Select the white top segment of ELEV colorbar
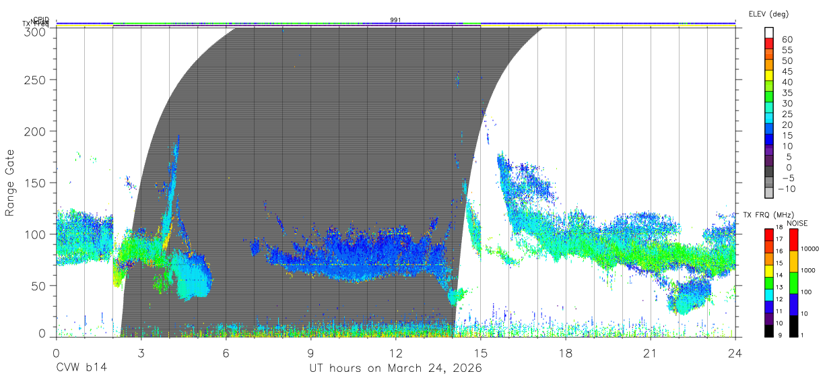 point(769,32)
